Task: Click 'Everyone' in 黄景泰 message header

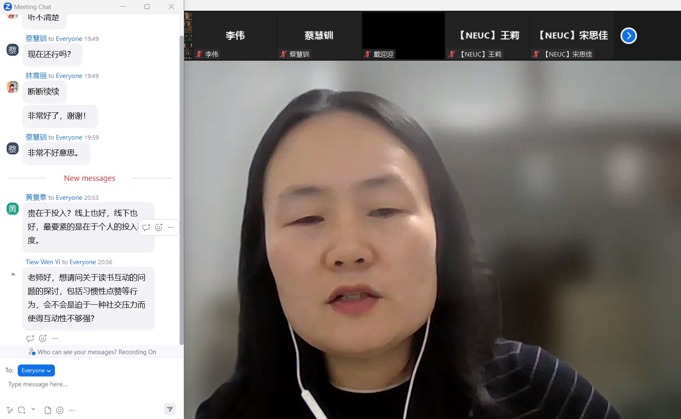Action: pyautogui.click(x=69, y=198)
